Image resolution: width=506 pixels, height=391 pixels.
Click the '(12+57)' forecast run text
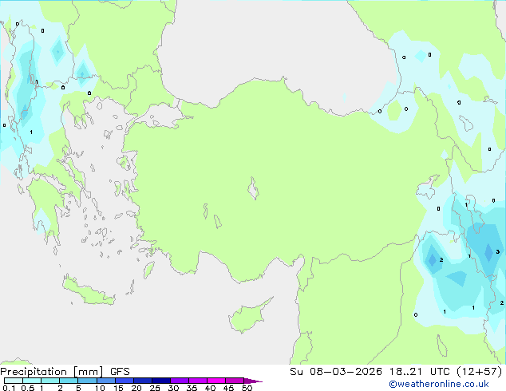[480, 372]
